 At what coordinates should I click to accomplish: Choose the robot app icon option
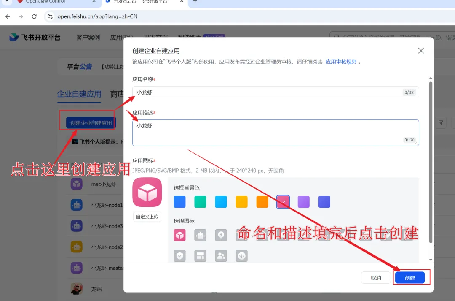(x=200, y=235)
